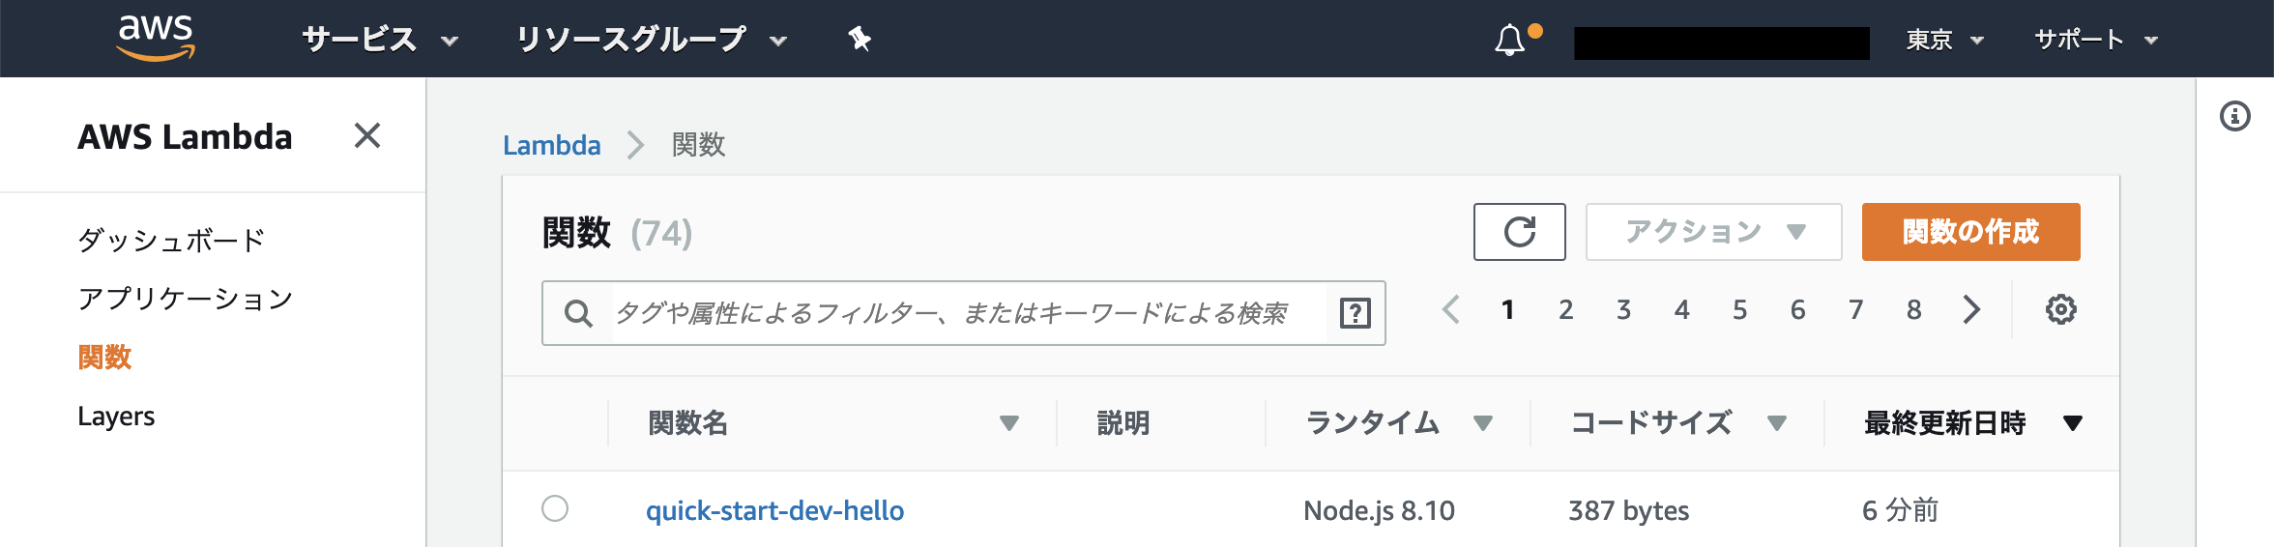Open the リソースグループ dropdown
Image resolution: width=2274 pixels, height=547 pixels.
(651, 40)
